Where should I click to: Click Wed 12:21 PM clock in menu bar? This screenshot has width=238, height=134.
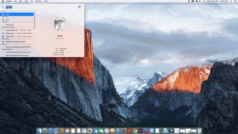[212, 1]
